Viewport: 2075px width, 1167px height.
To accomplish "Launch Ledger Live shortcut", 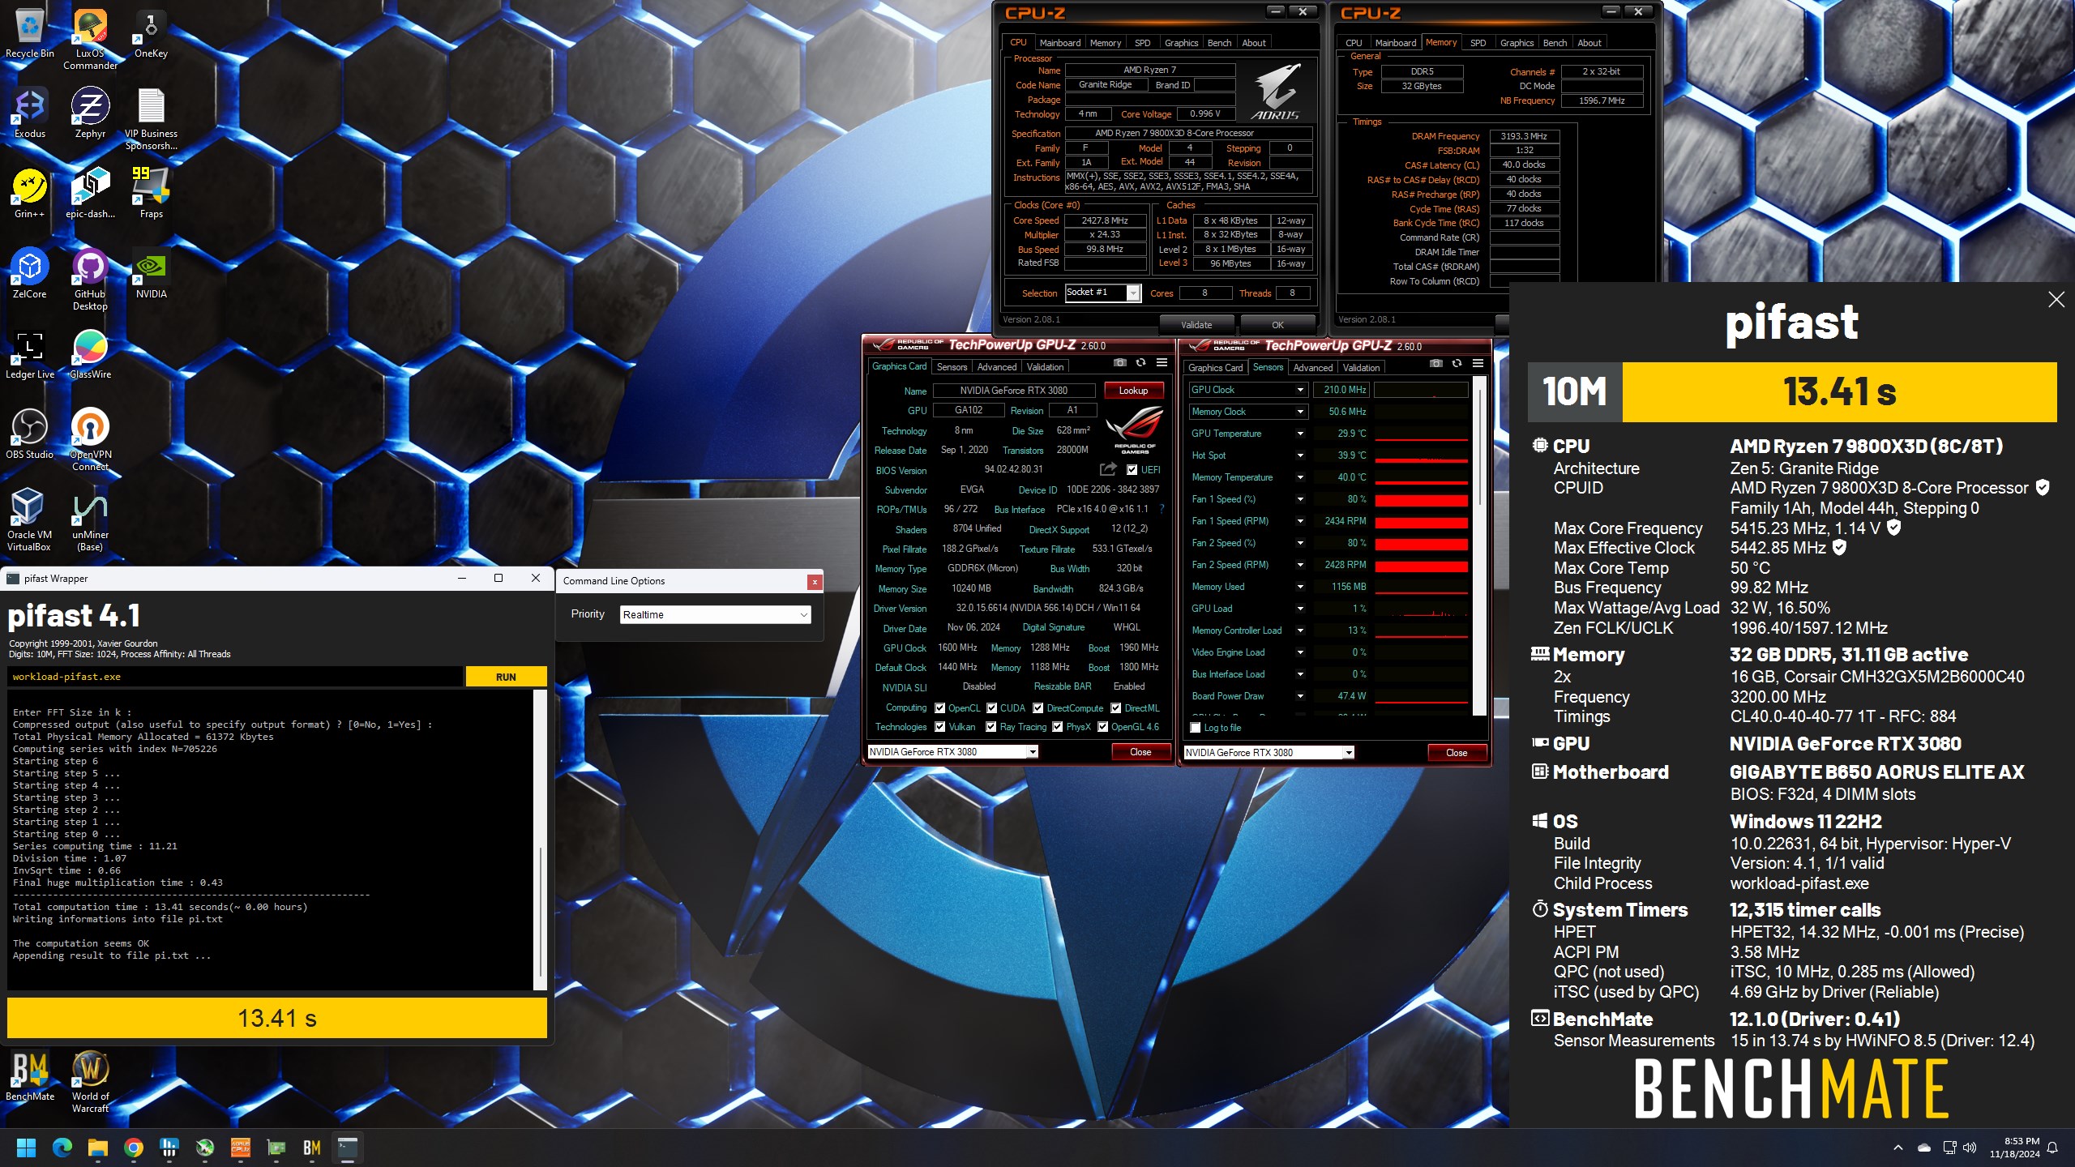I will [30, 355].
